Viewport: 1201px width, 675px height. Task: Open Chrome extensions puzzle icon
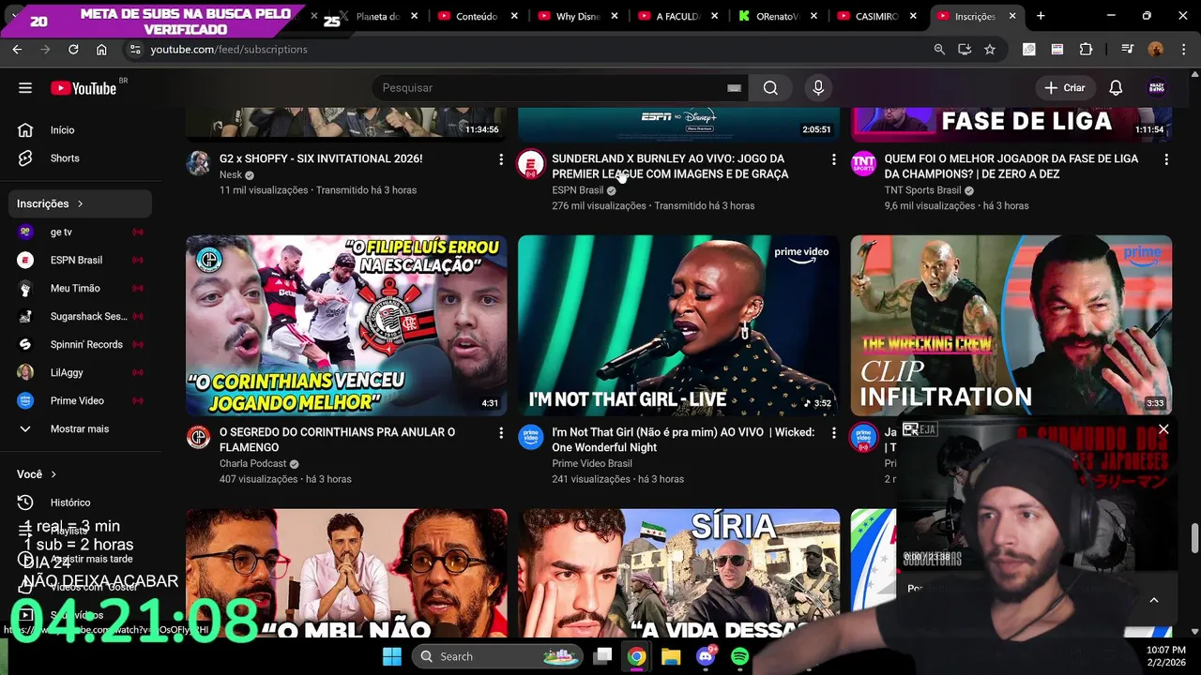(1087, 50)
